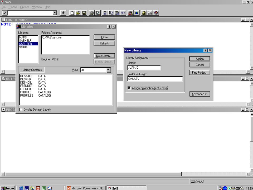Click the question mark in New Library dialog
The width and height of the screenshot is (253, 190).
tap(205, 50)
